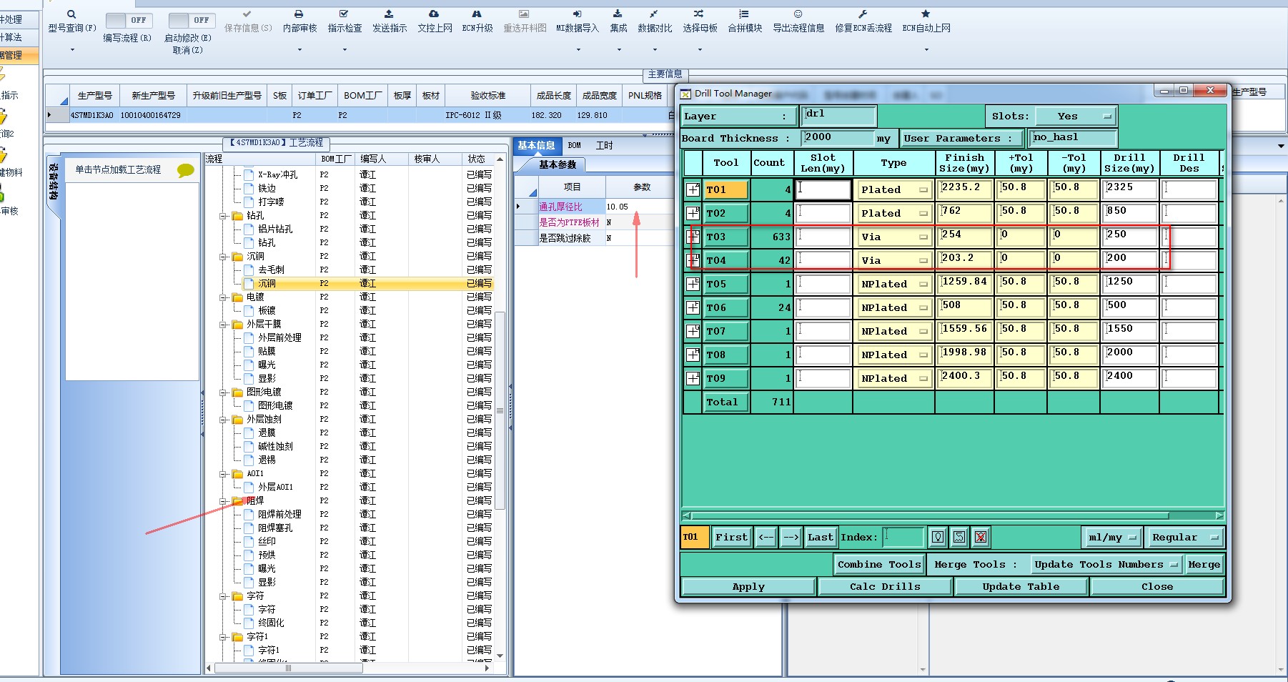Click the T04 tool label button

[726, 260]
